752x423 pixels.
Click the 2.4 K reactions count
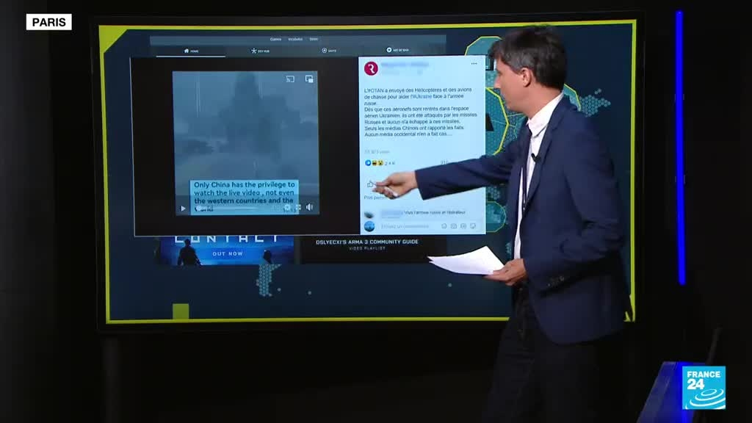click(x=389, y=164)
